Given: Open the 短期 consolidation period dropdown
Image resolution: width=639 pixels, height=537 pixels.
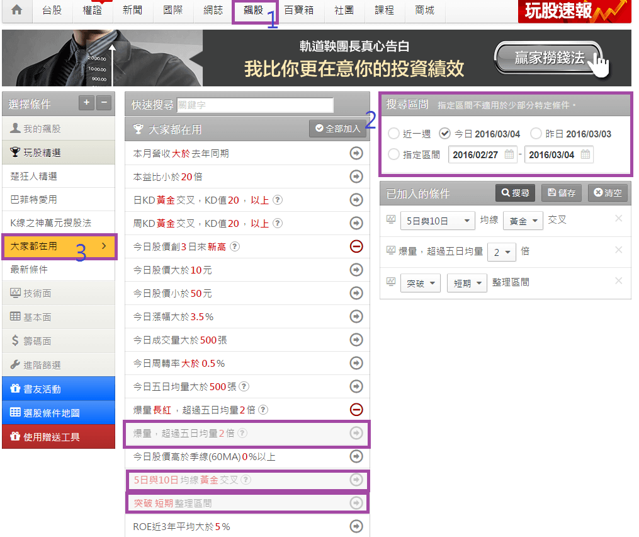Looking at the screenshot, I should click(x=467, y=283).
